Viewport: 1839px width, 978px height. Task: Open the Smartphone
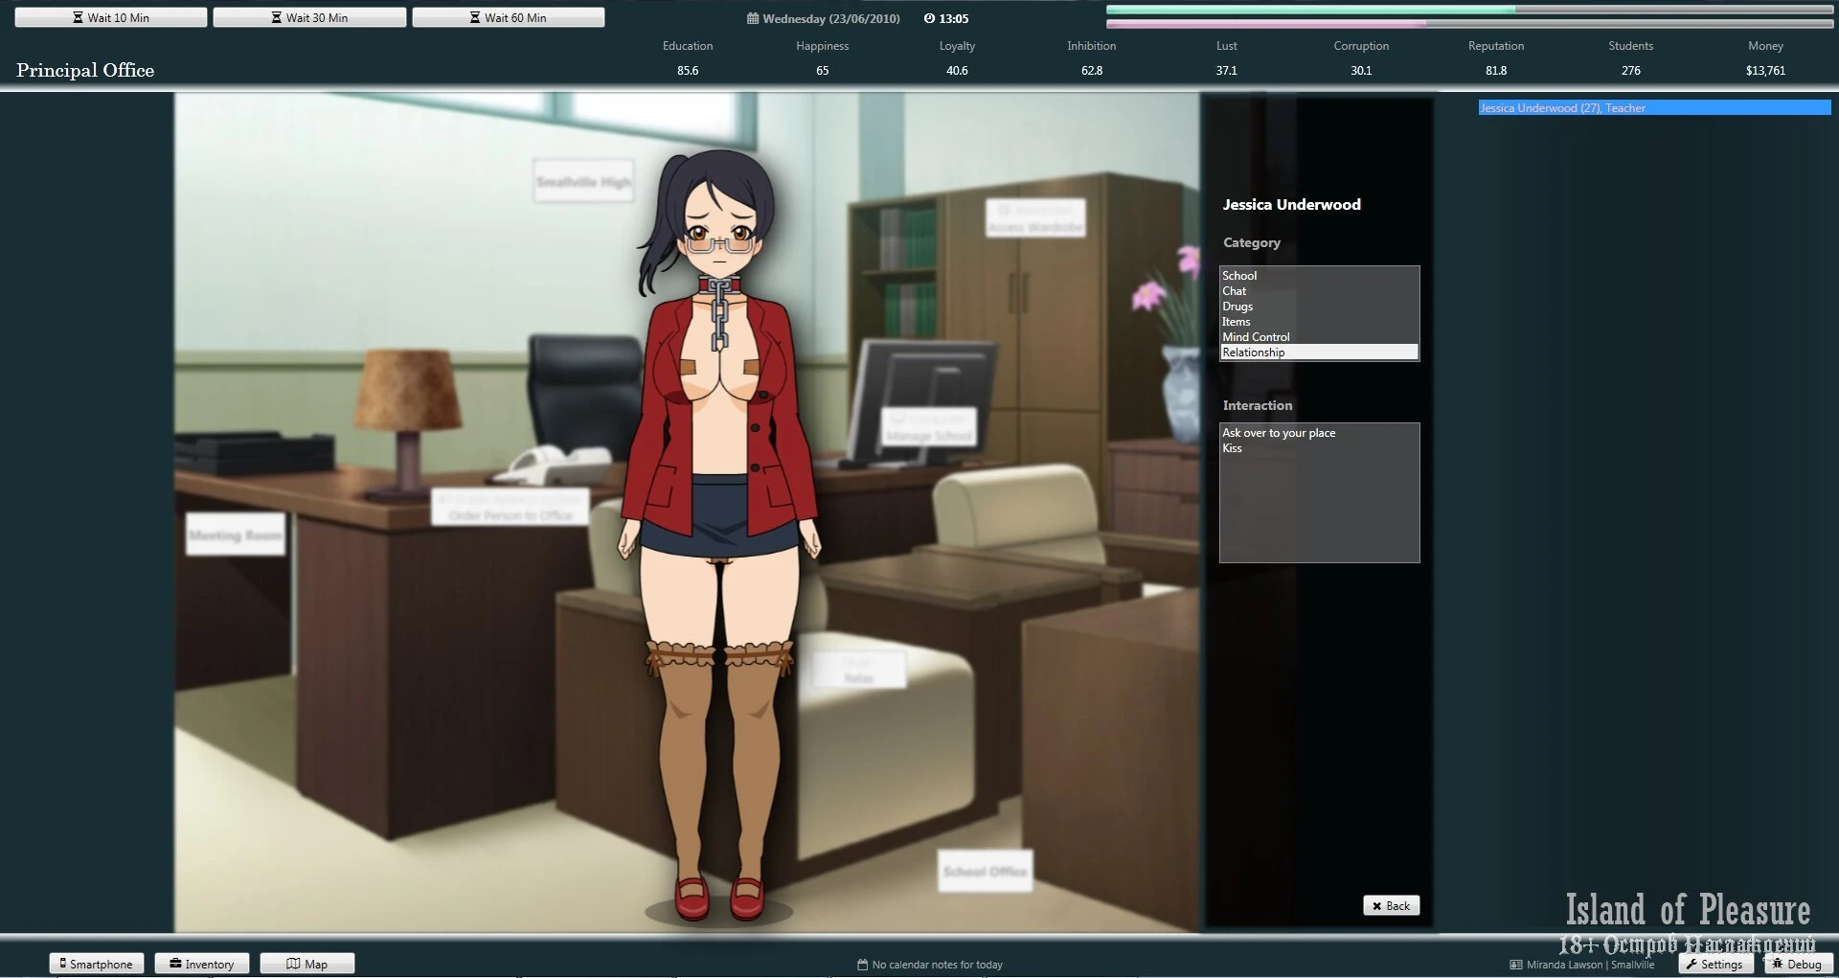pyautogui.click(x=97, y=964)
